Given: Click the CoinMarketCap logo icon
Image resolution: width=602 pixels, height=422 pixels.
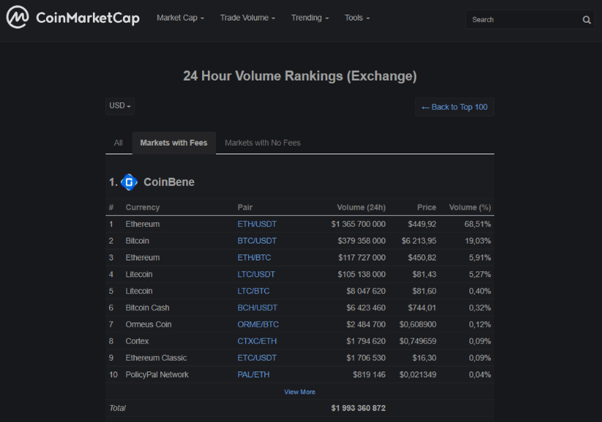Looking at the screenshot, I should [18, 17].
